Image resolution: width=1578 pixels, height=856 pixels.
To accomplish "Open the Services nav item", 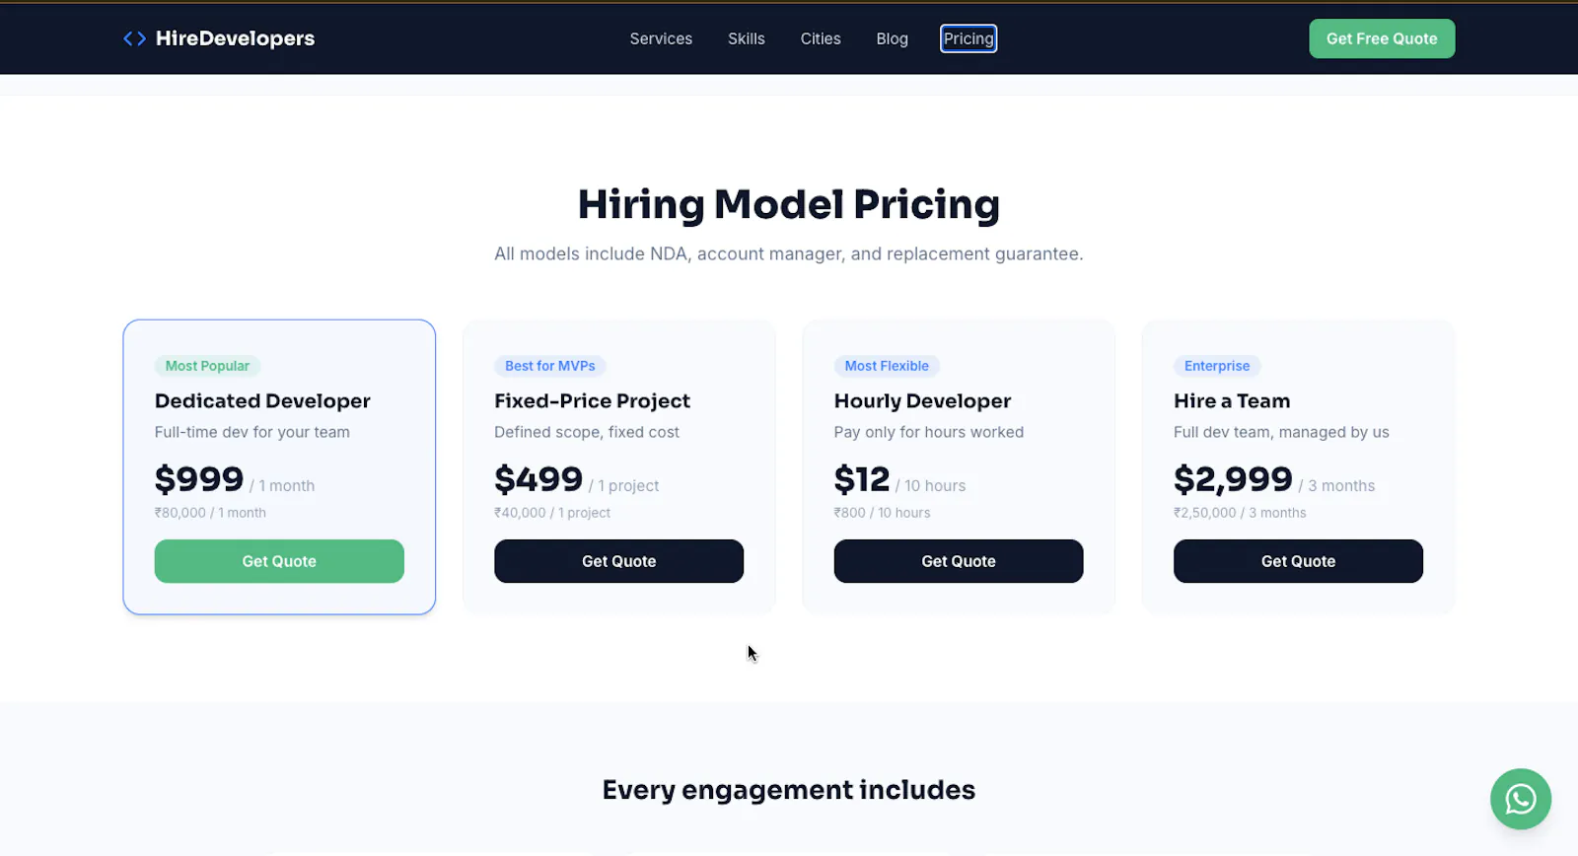I will pyautogui.click(x=661, y=38).
